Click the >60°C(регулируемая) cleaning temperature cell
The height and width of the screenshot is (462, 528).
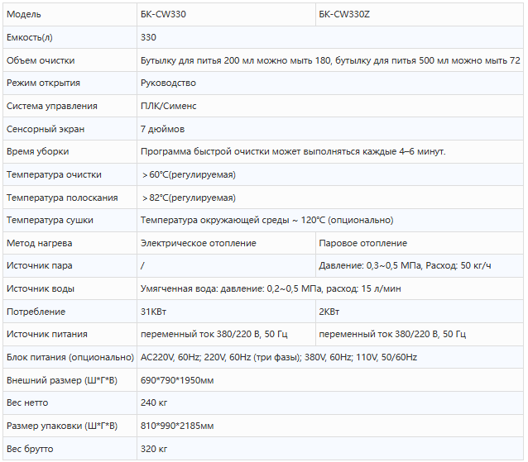point(330,174)
